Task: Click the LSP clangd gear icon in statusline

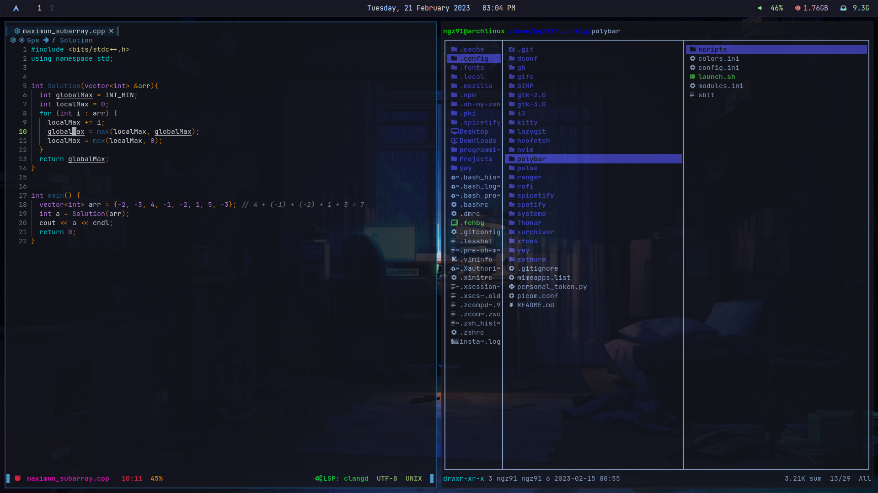Action: pyautogui.click(x=318, y=478)
